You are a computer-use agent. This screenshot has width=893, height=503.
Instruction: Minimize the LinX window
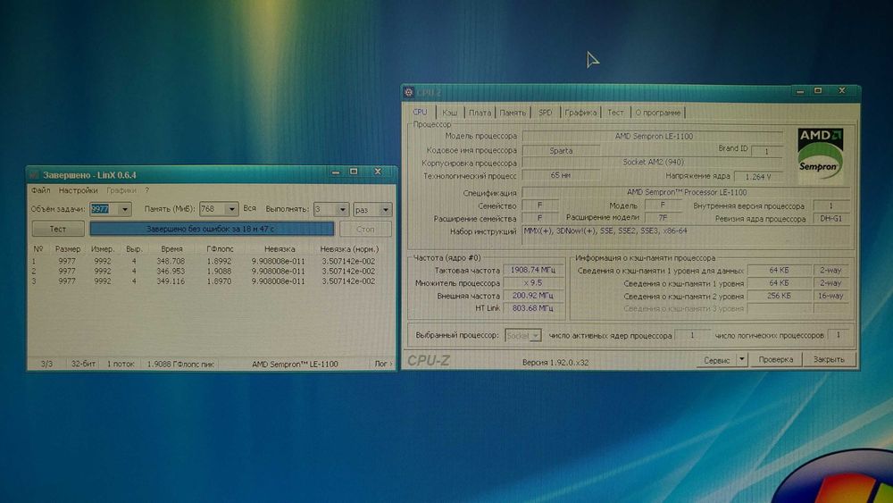[x=336, y=172]
